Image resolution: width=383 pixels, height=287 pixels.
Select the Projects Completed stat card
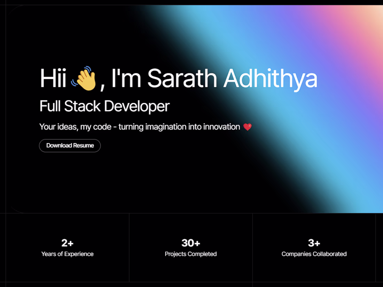click(x=190, y=247)
